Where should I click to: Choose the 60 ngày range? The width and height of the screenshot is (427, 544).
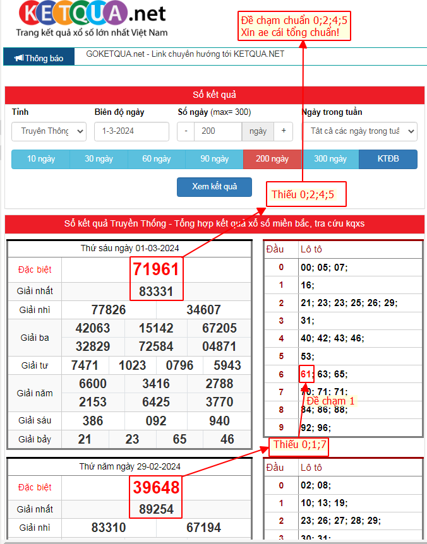point(156,159)
